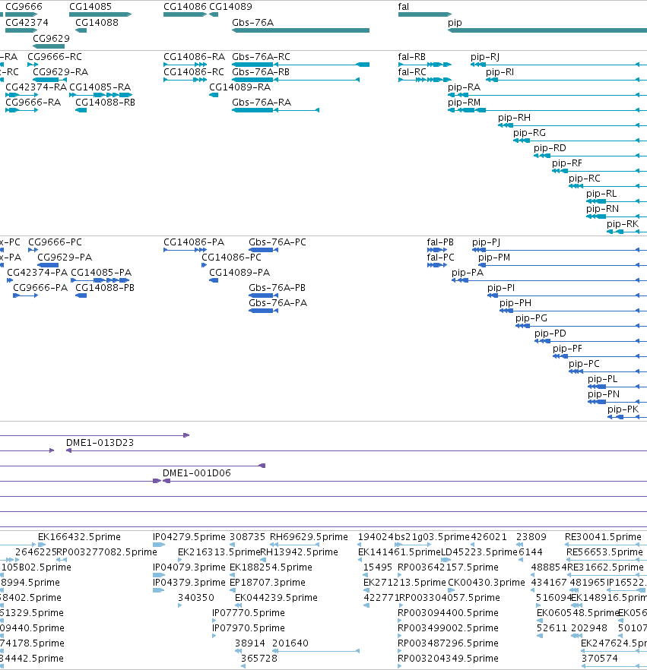Select transcript pip-RA
The width and height of the screenshot is (647, 670).
pos(464,87)
